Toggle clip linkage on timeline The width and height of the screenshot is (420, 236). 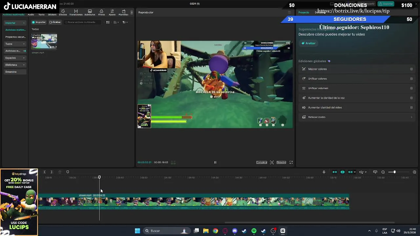(350, 172)
